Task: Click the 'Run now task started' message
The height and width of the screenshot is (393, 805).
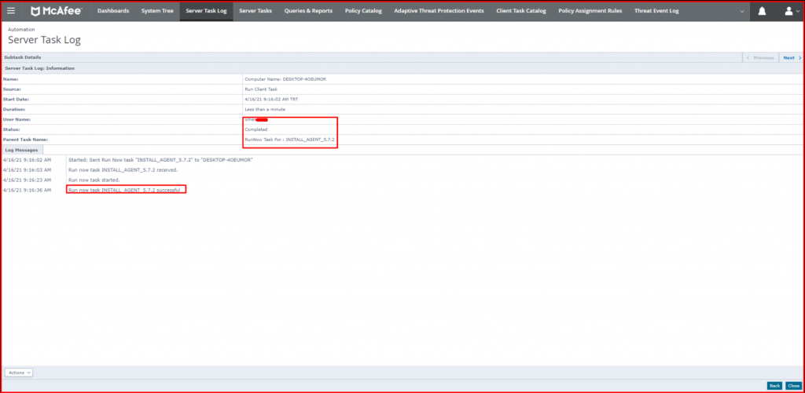Action: [94, 180]
